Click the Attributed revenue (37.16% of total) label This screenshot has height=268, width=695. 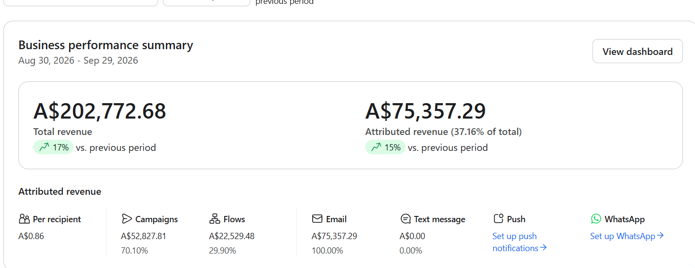coord(444,132)
